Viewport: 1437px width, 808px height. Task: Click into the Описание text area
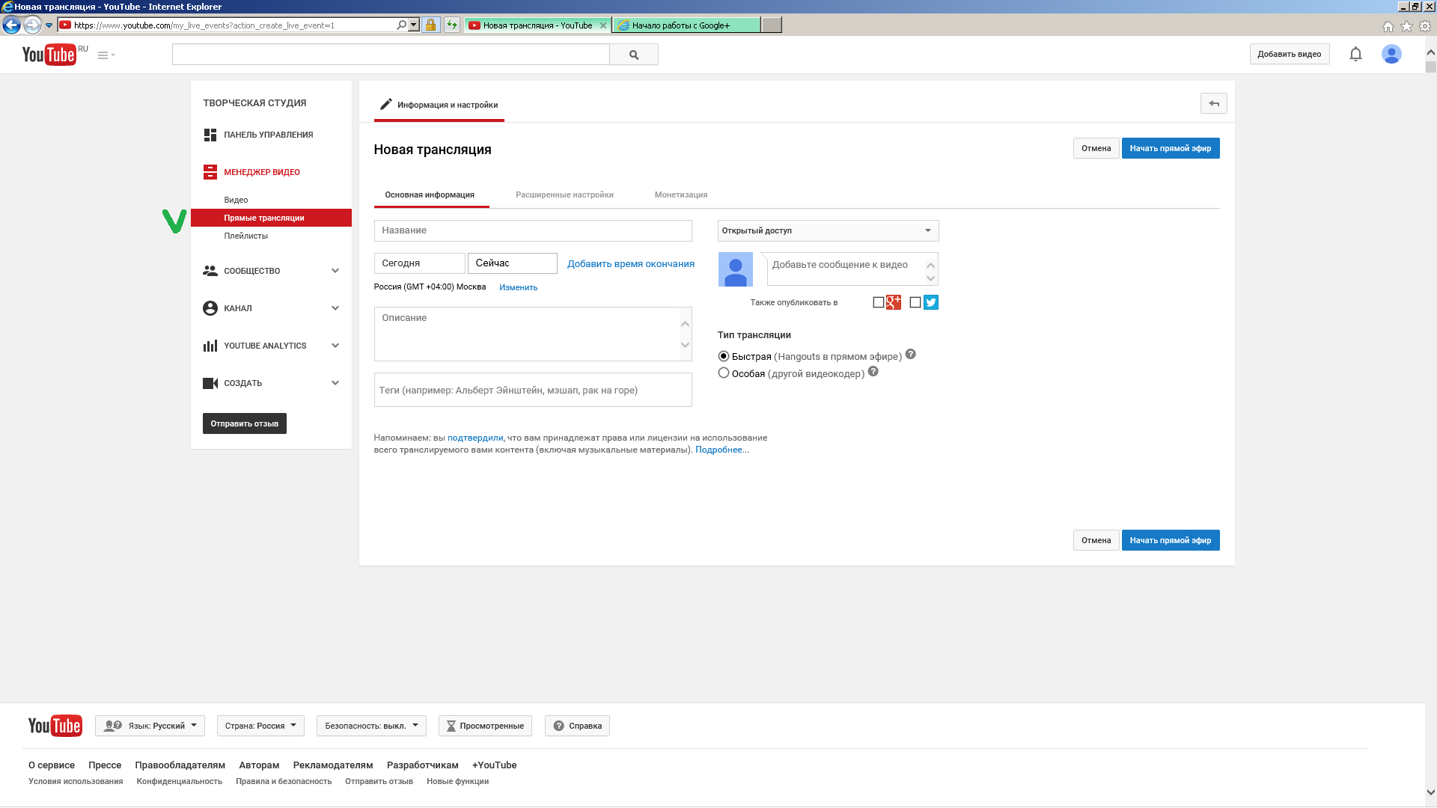(x=533, y=334)
